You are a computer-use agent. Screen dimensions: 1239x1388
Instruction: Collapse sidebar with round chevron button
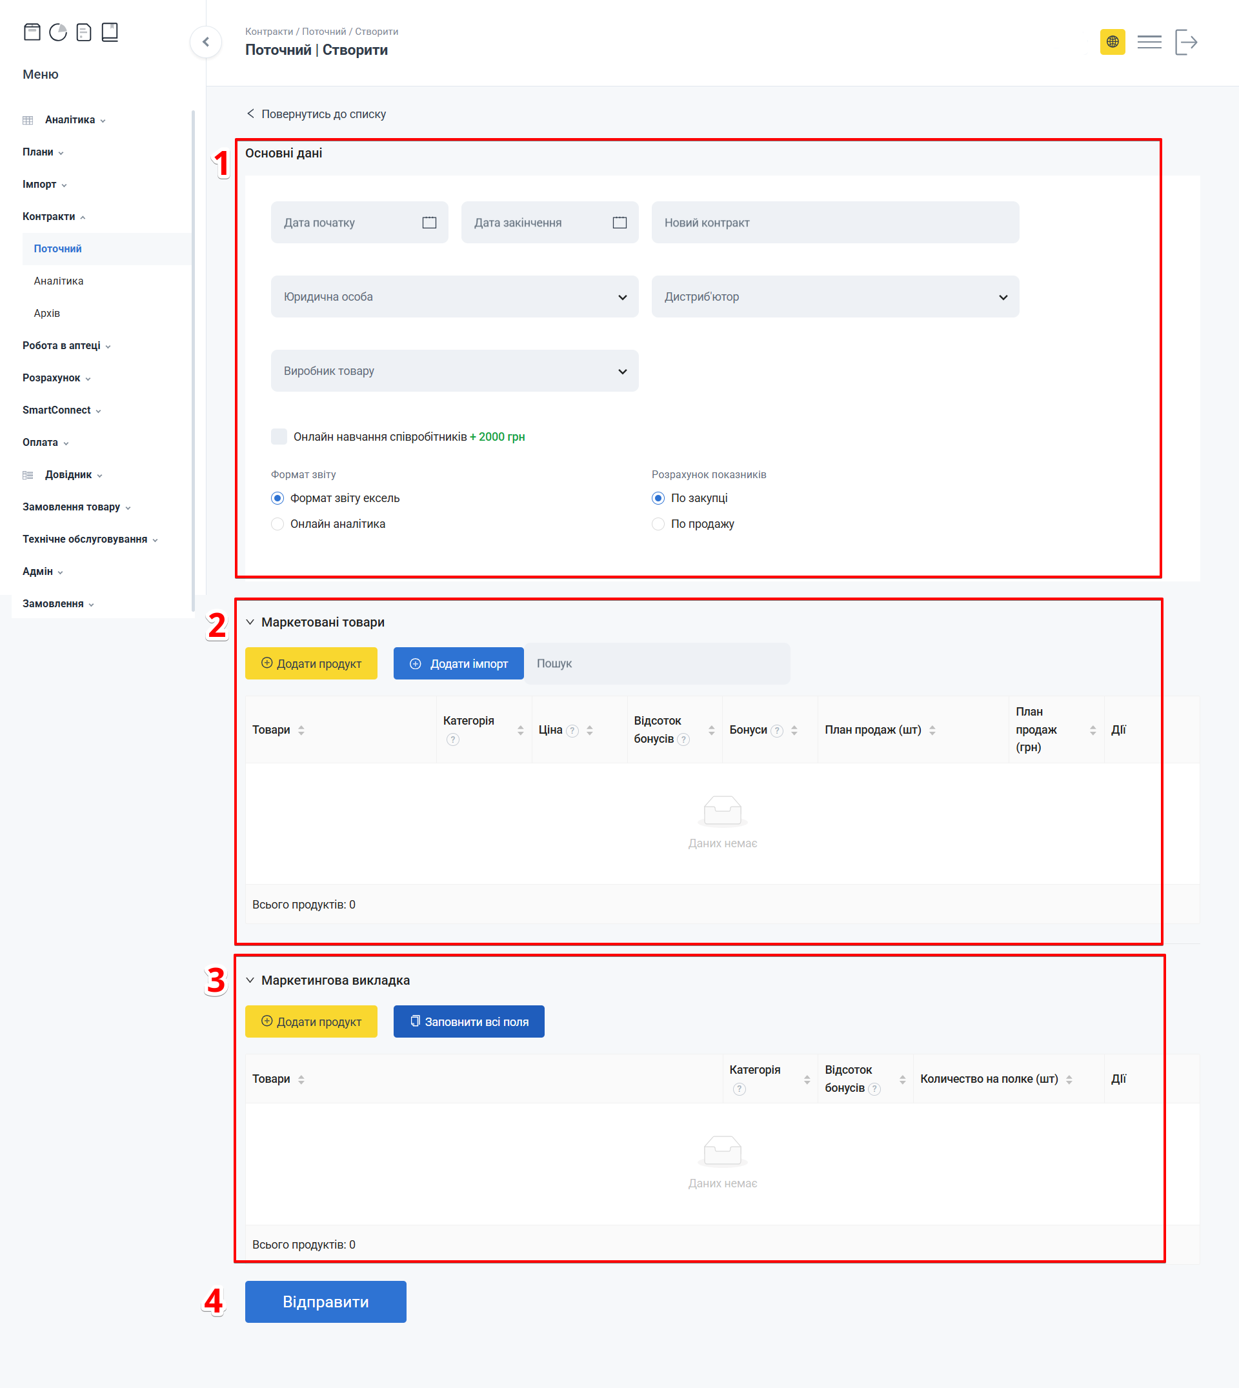(x=206, y=41)
